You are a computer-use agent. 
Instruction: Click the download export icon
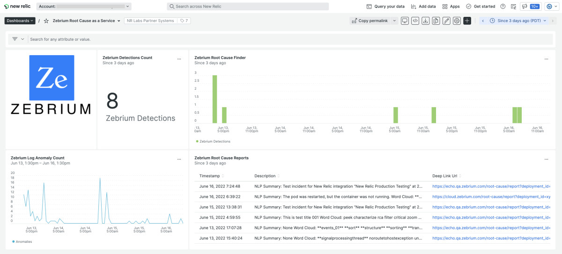(x=425, y=21)
